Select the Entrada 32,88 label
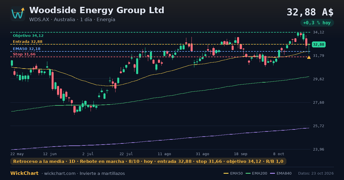Screen dimensions: 344x180 [28, 42]
